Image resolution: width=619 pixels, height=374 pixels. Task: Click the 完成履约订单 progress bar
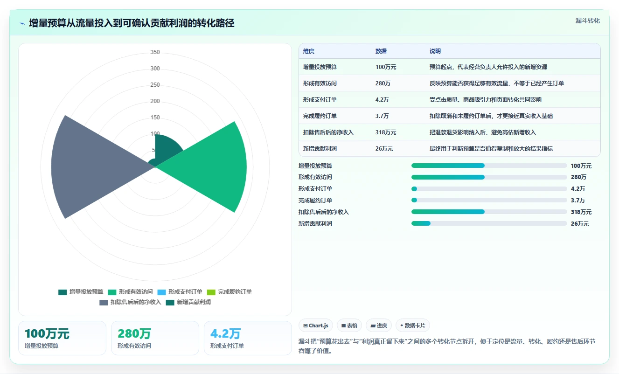pos(489,201)
